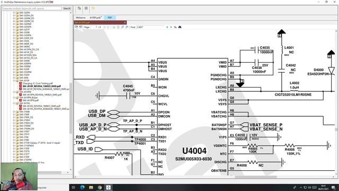The height and width of the screenshot is (191, 339).
Task: Expand the SM-J730FM folder
Action: point(14,160)
